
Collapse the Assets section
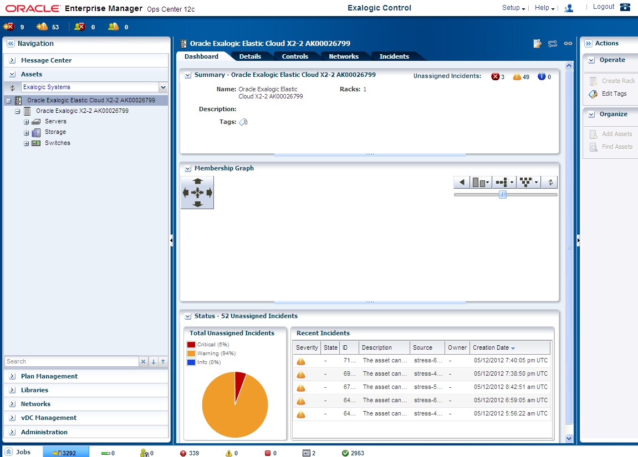13,74
